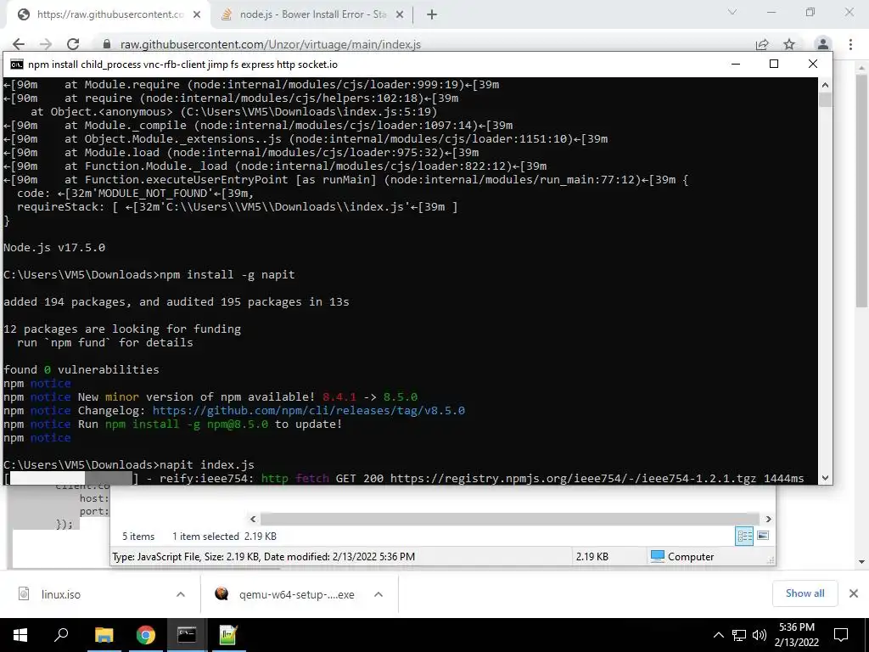The height and width of the screenshot is (652, 869).
Task: Close the raw.githubusercontent tab
Action: [197, 14]
